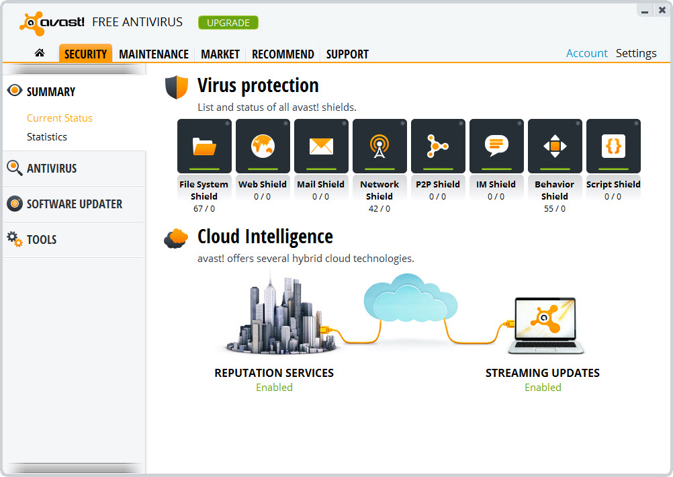Click the Cloud Intelligence cloud icon
The height and width of the screenshot is (477, 673).
click(x=176, y=238)
